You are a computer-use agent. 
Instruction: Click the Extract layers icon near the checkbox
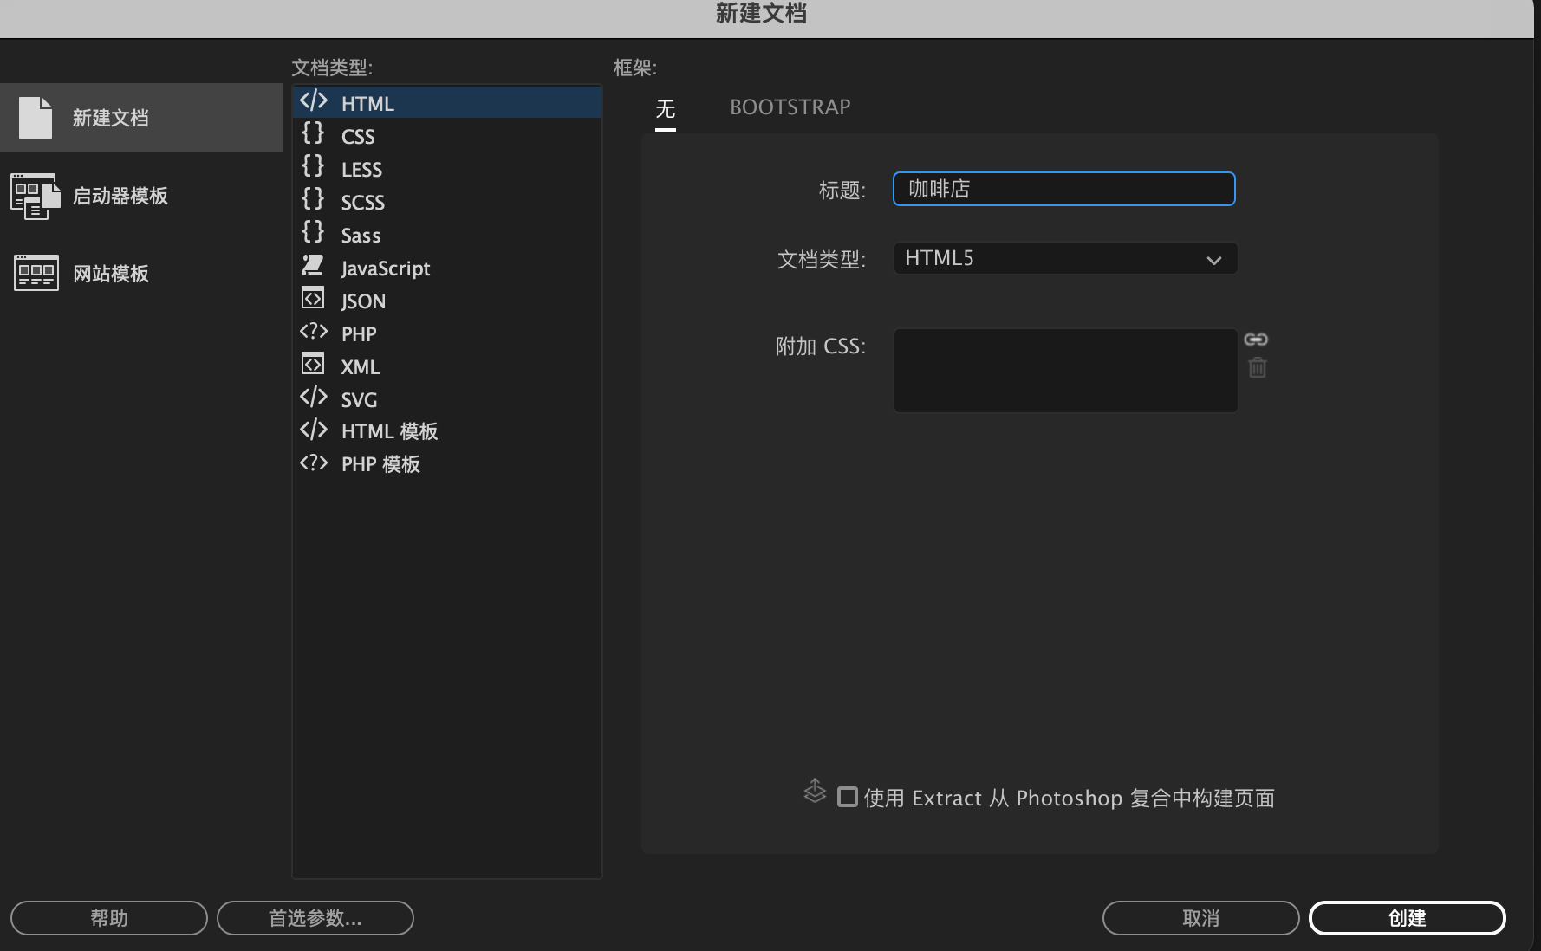point(814,791)
